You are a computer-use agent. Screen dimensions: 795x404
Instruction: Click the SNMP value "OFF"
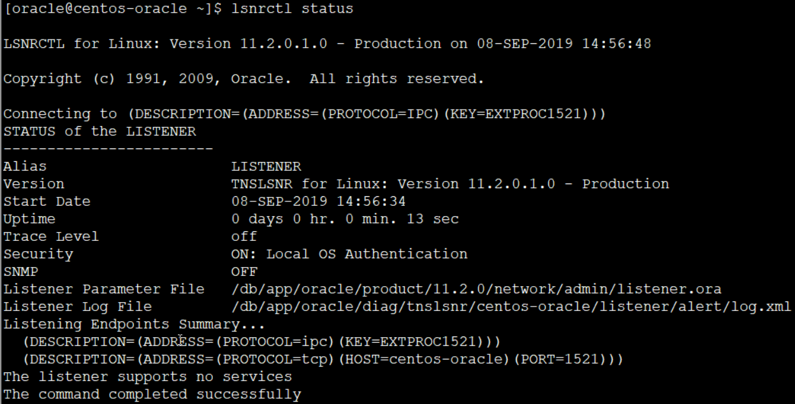[244, 271]
